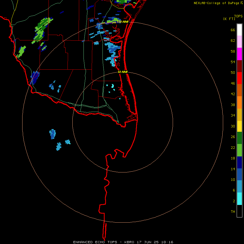This screenshot has width=244, height=244.
Task: Click legend value 58
Action: (233, 51)
